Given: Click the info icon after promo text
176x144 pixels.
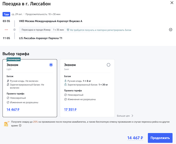Looking at the screenshot, I should [20, 126].
